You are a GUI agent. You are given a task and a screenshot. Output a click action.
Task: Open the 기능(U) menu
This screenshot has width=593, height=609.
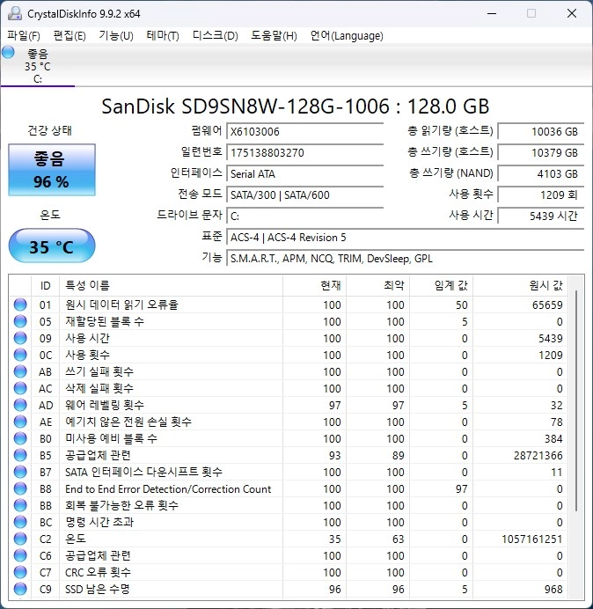pos(116,36)
